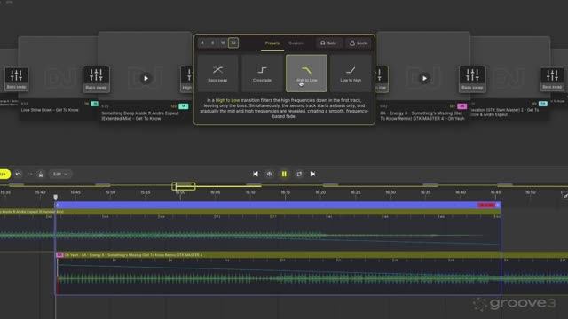568x319 pixels.
Task: Select the Low to High preset tile
Action: click(351, 74)
